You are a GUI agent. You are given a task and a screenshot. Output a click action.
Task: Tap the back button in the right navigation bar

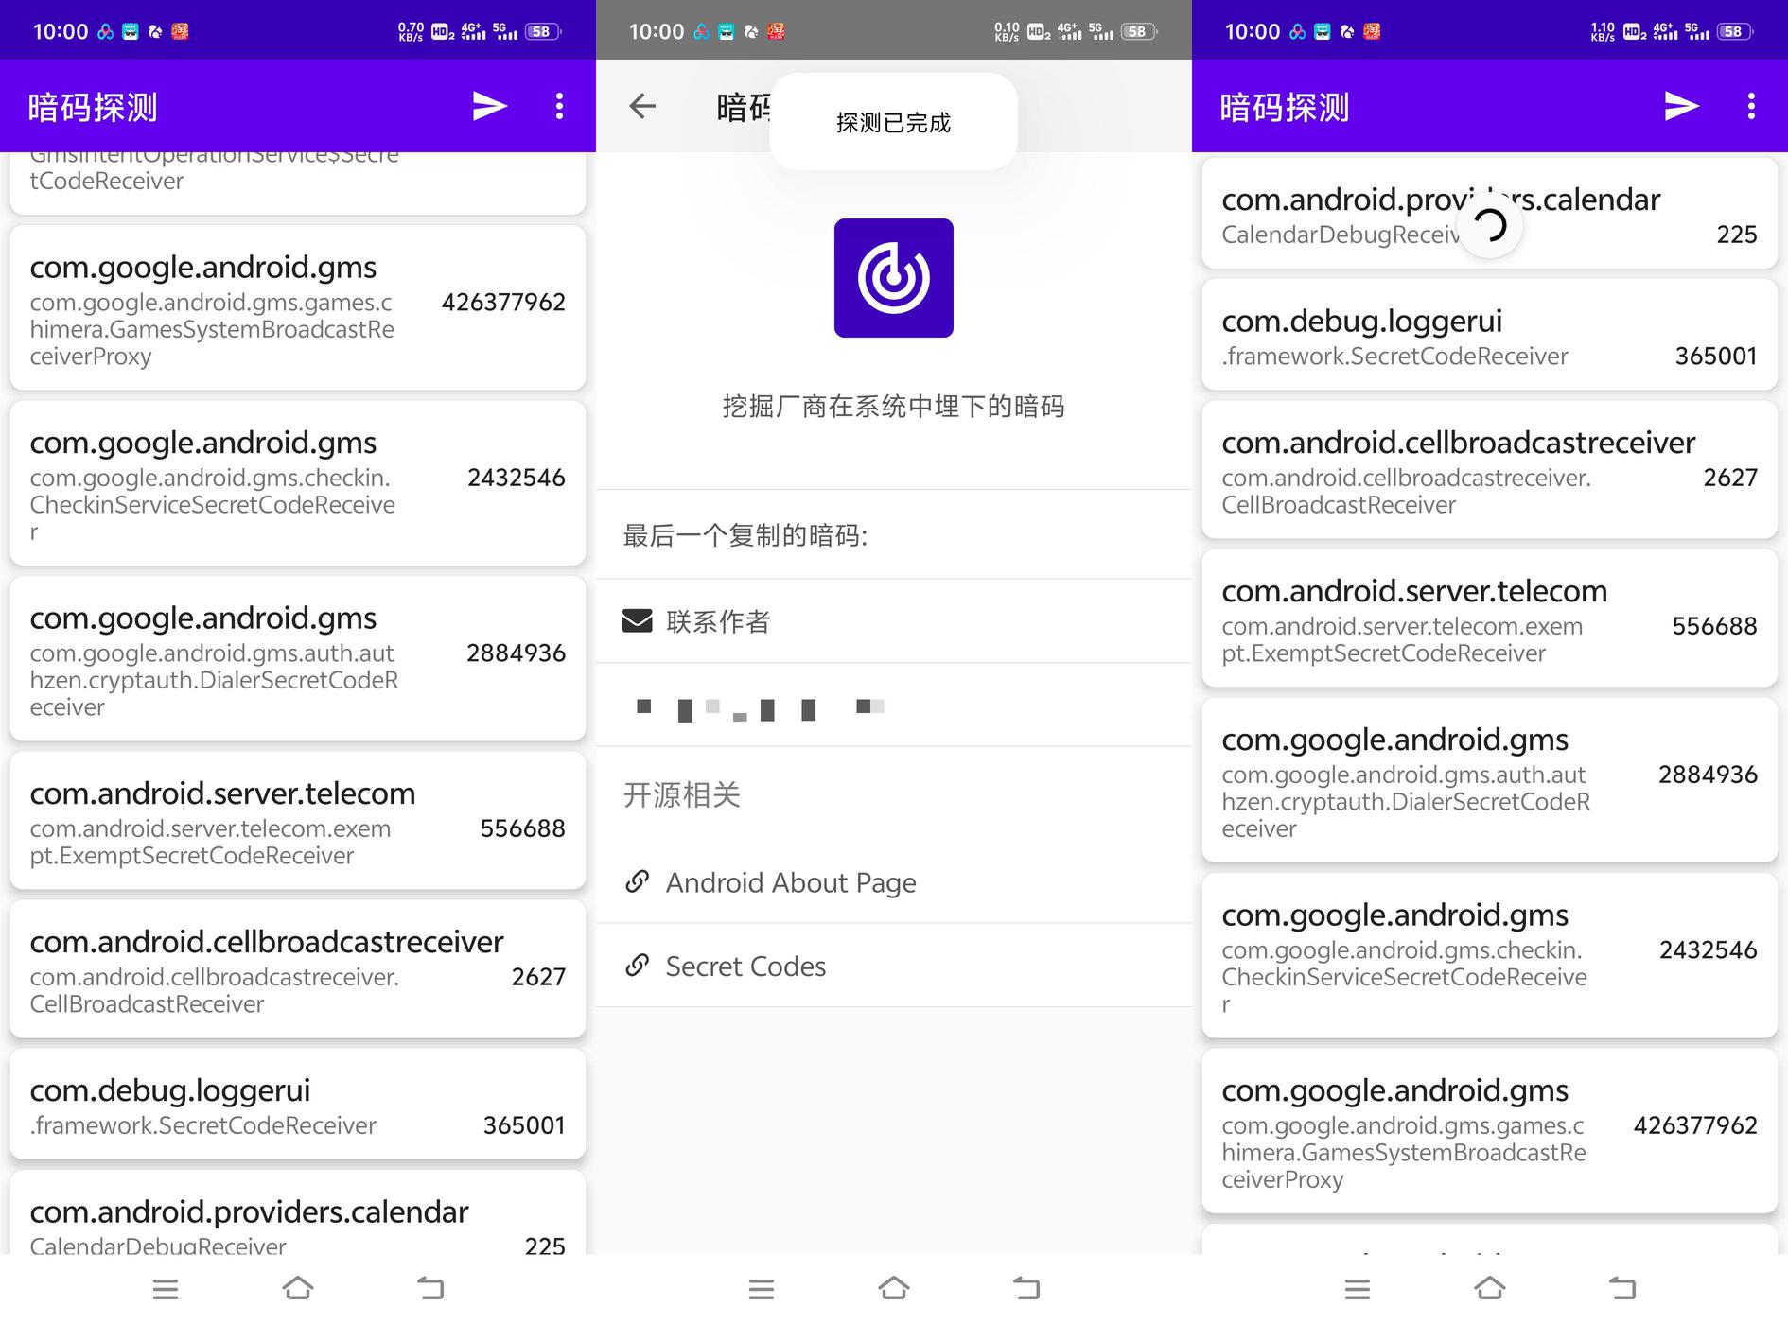(x=1622, y=1288)
